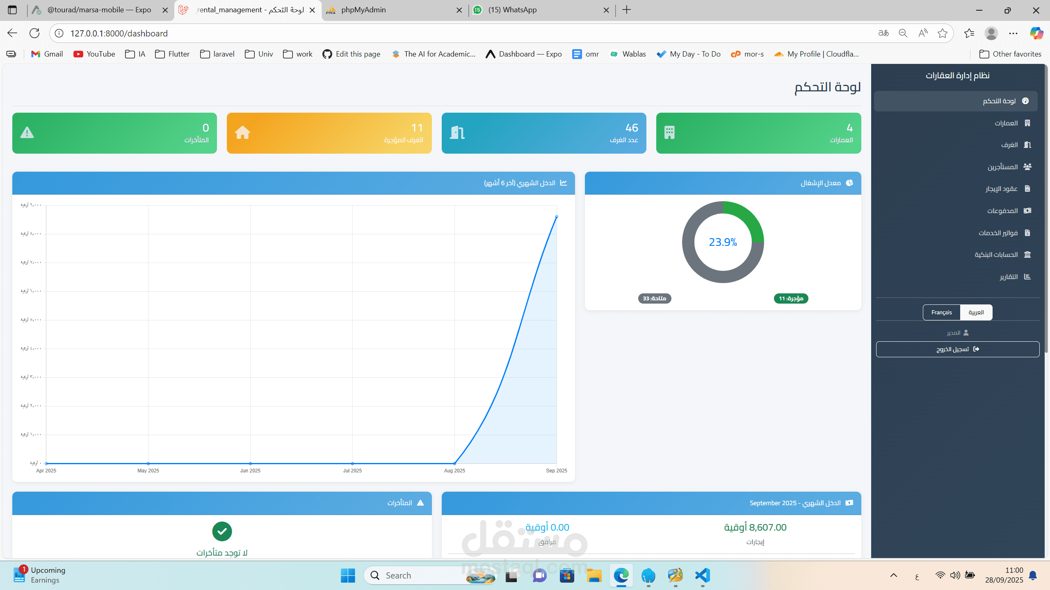The width and height of the screenshot is (1050, 590).
Task: Click the payments money icon in the sidebar
Action: tap(1027, 211)
